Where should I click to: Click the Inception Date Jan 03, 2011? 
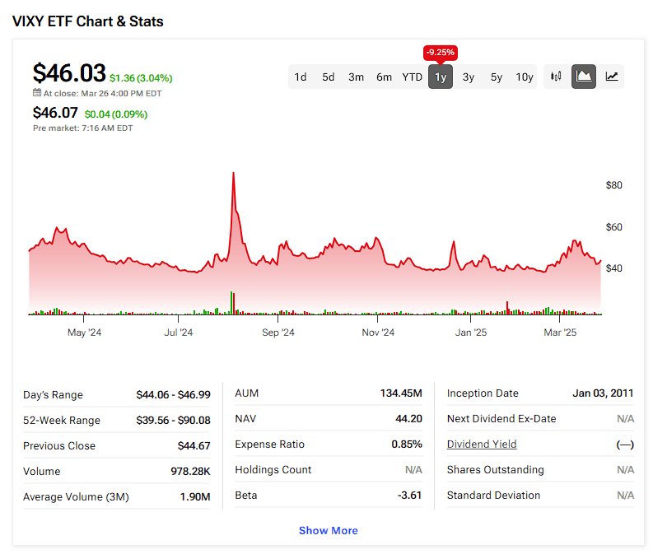tap(603, 393)
